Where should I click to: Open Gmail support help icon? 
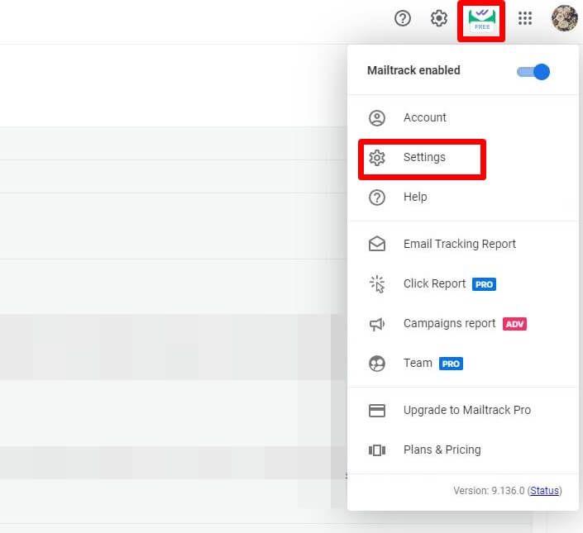click(402, 18)
